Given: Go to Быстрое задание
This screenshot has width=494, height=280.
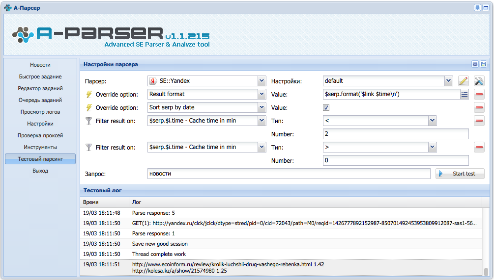Looking at the screenshot, I should click(x=40, y=76).
